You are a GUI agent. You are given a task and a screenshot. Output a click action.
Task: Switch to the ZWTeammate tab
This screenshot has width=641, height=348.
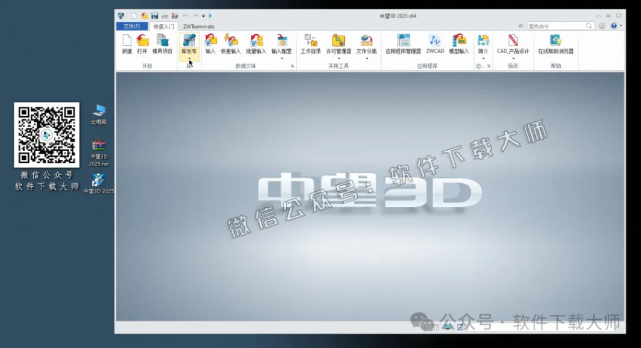(198, 26)
